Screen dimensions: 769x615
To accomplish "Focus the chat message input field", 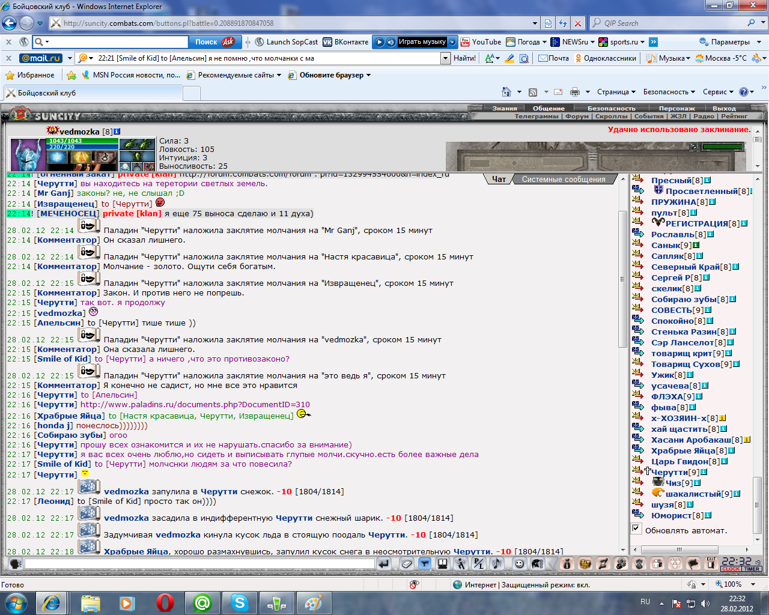I will pos(199,563).
